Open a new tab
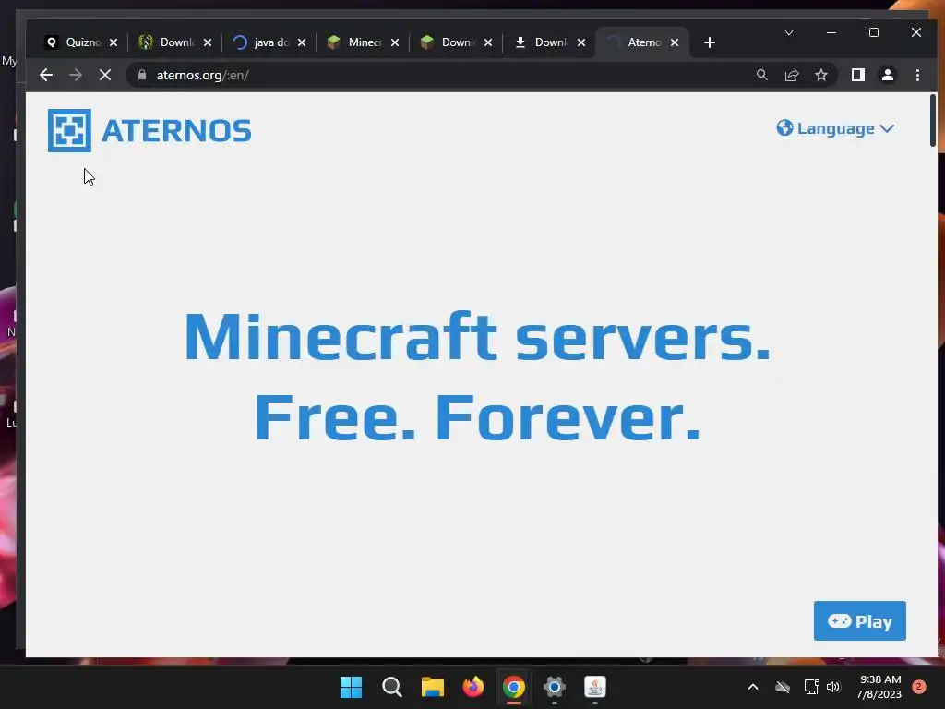The height and width of the screenshot is (709, 945). 710,42
